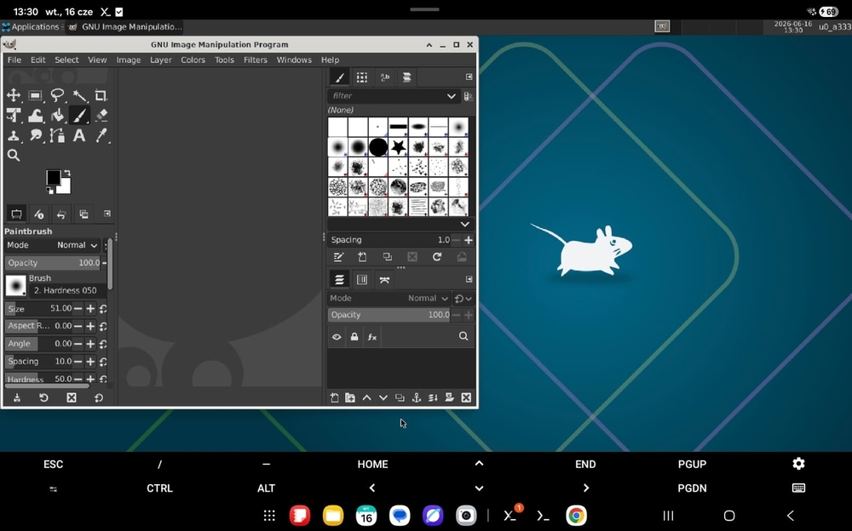
Task: Select the Rectangle Select tool
Action: [x=35, y=95]
